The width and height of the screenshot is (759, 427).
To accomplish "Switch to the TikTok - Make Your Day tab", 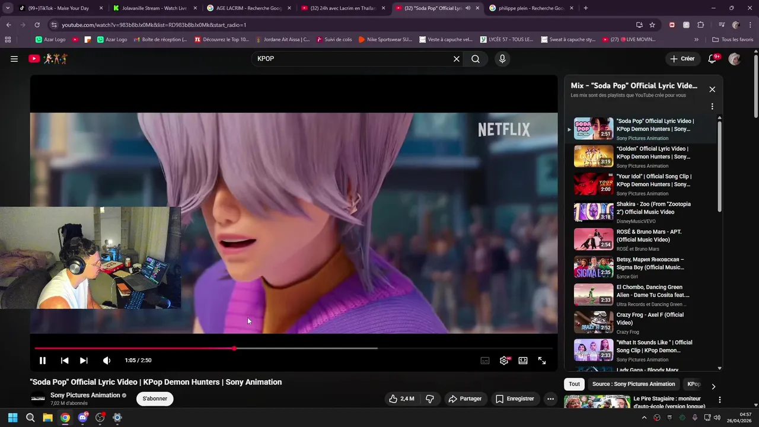I will (x=61, y=8).
